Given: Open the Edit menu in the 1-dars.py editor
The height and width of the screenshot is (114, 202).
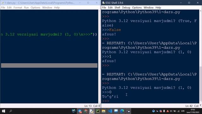Looking at the screenshot, I should 9,8.
